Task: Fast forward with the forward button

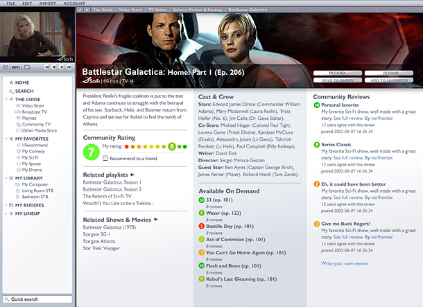Action: (69, 67)
